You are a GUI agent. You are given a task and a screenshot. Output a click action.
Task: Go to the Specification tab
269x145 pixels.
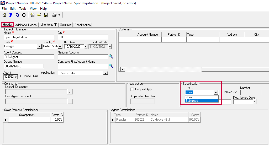(82, 25)
